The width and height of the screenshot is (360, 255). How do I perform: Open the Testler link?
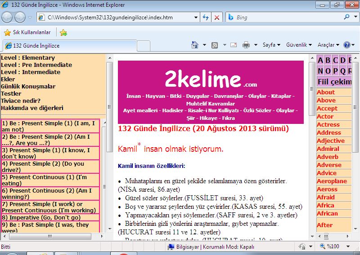point(11,93)
